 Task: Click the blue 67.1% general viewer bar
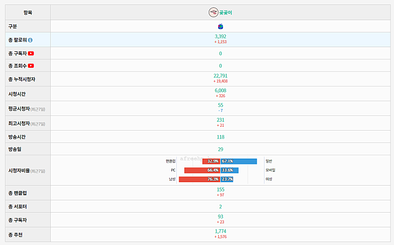[239, 161]
